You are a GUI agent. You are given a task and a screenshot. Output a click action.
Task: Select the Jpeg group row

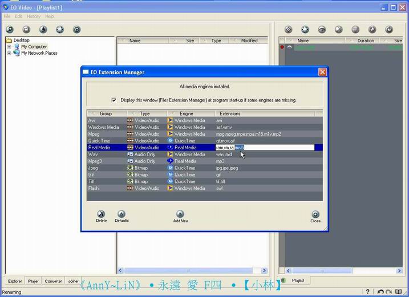click(x=205, y=168)
